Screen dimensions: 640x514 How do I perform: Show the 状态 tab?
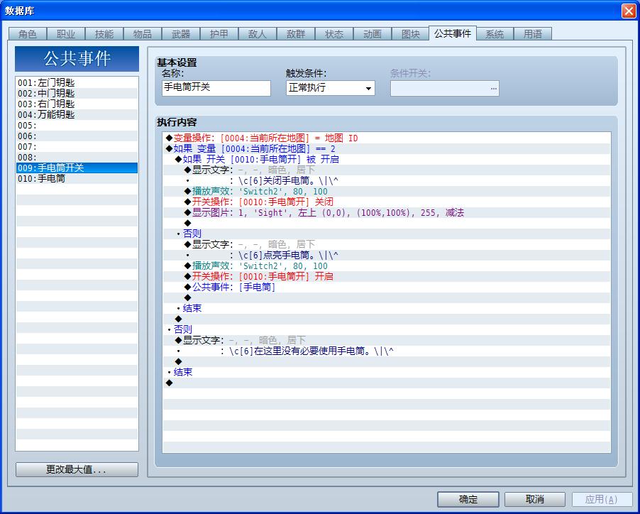click(x=334, y=34)
